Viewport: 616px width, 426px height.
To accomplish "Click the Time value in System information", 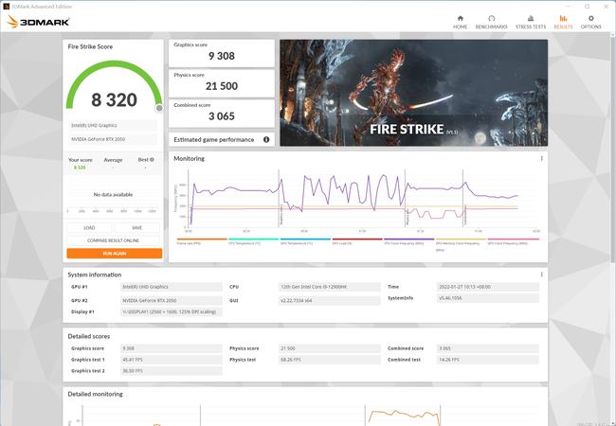I will point(487,287).
